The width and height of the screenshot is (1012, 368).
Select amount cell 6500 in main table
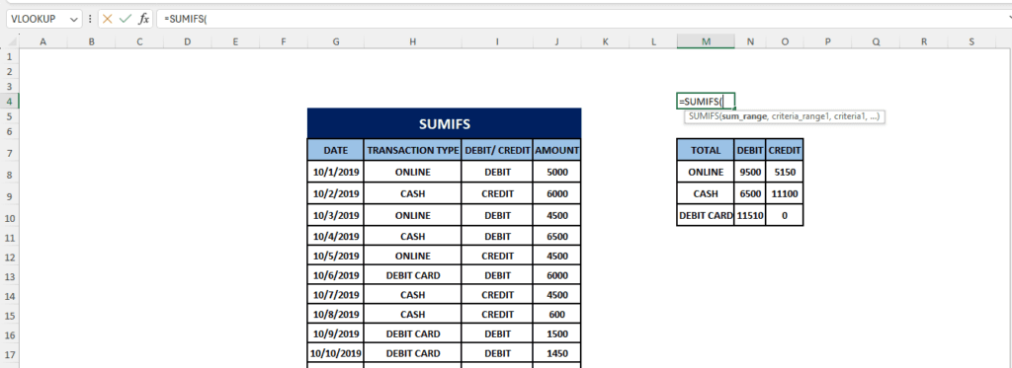pos(557,237)
